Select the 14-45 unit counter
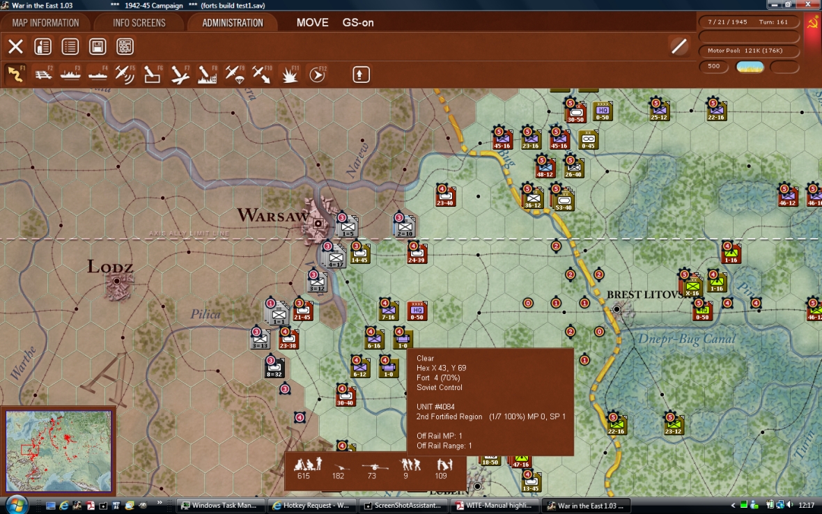The height and width of the screenshot is (514, 822). pyautogui.click(x=359, y=253)
